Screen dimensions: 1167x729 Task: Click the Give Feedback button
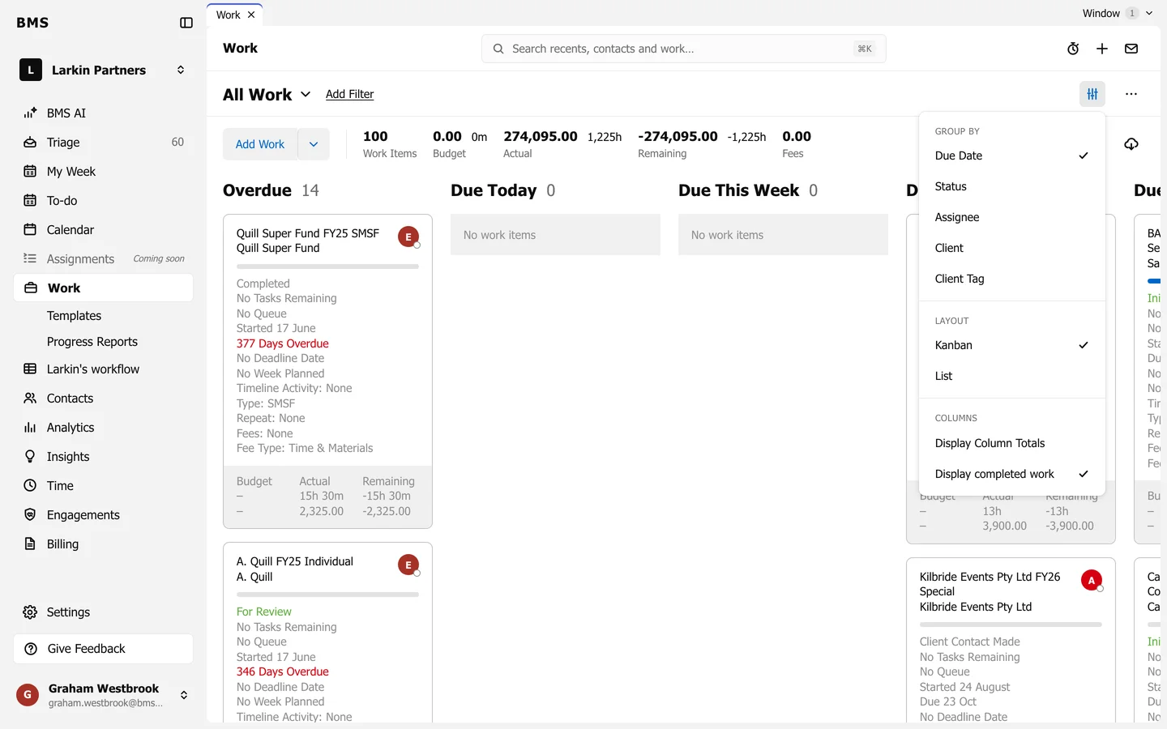(x=103, y=649)
